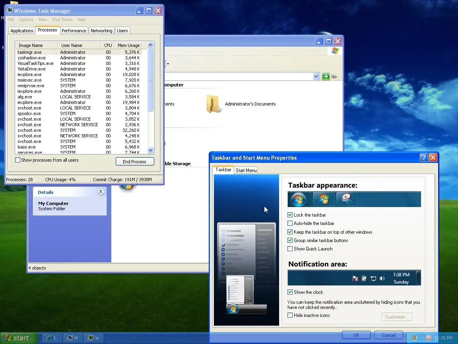Select the Taskbar tab in Properties
The image size is (458, 344).
(x=223, y=170)
